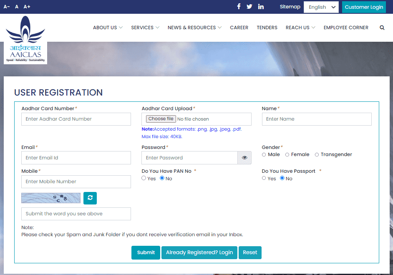
Task: Refresh the captcha image
Action: [x=90, y=198]
